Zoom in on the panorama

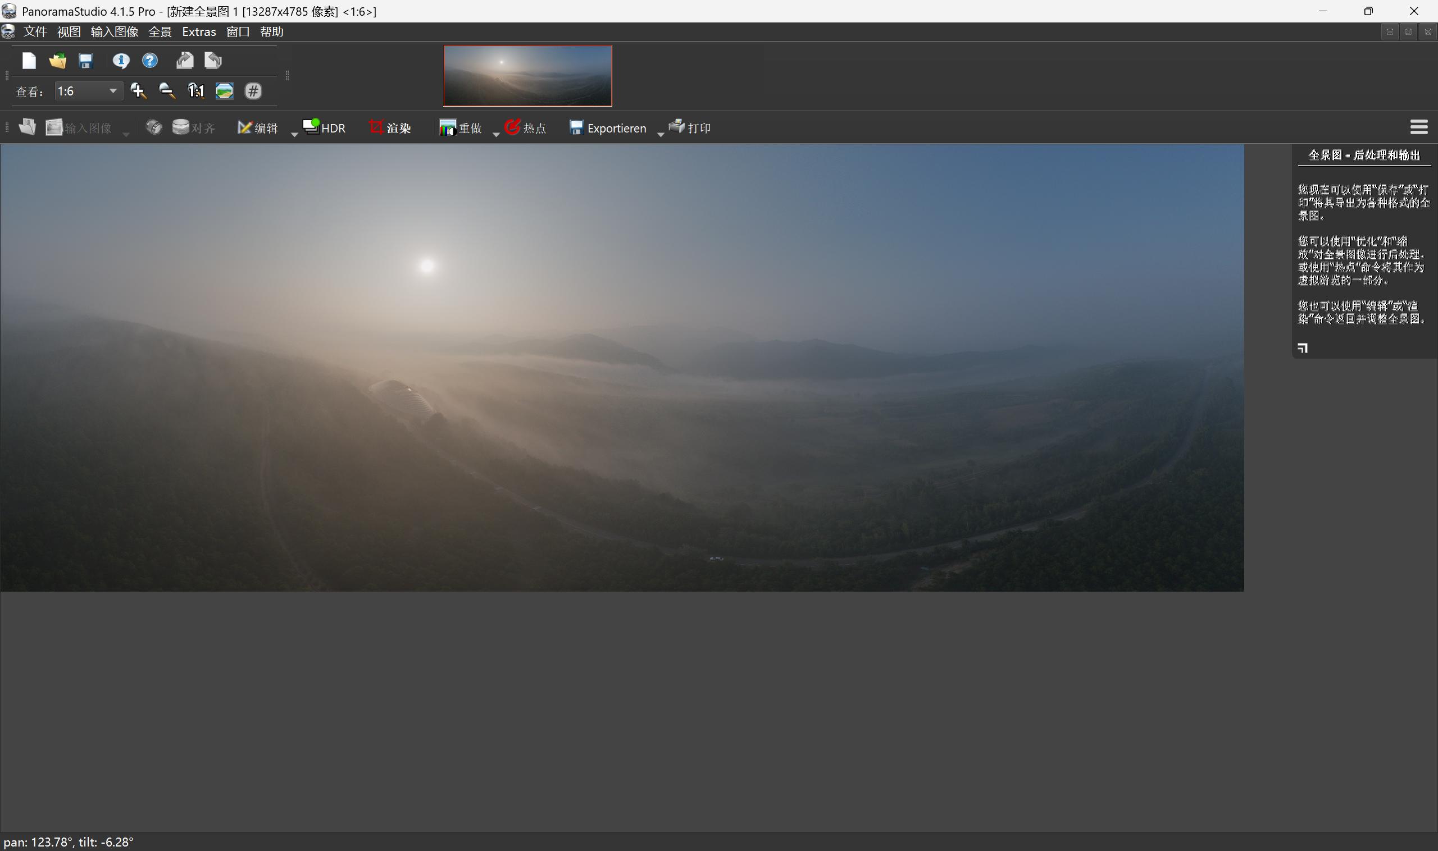point(138,90)
